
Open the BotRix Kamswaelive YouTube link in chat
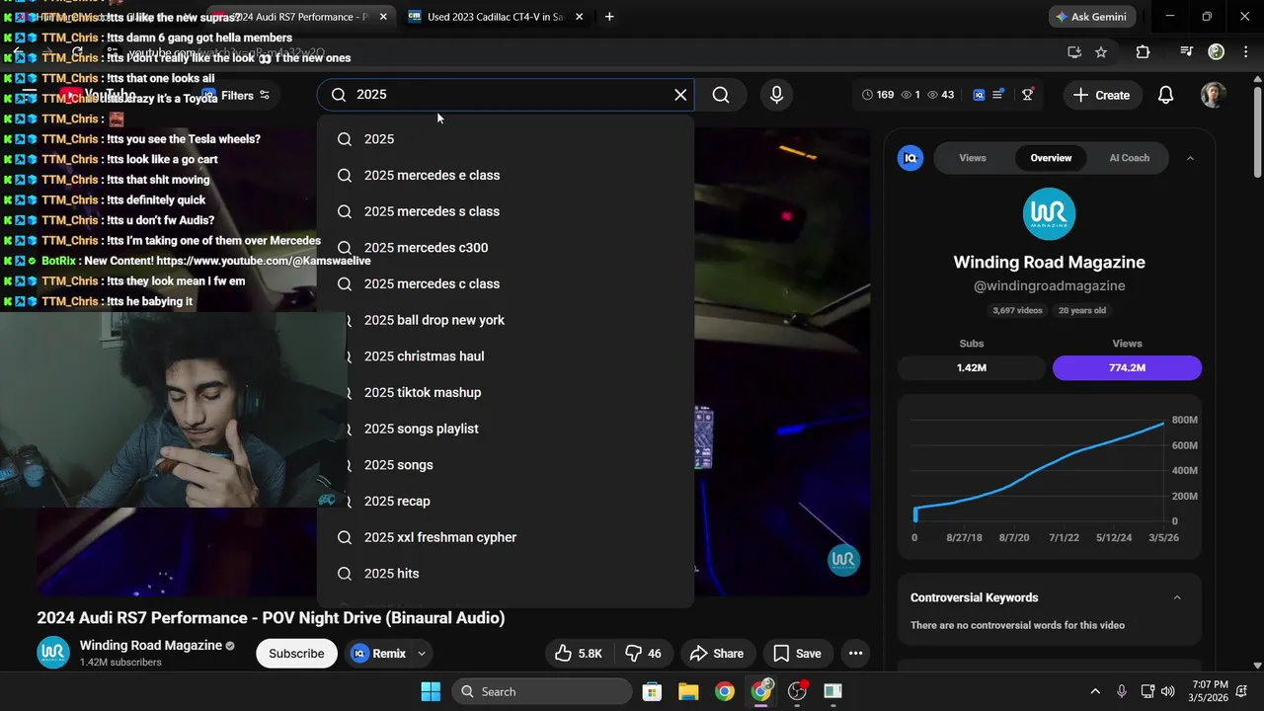click(263, 261)
